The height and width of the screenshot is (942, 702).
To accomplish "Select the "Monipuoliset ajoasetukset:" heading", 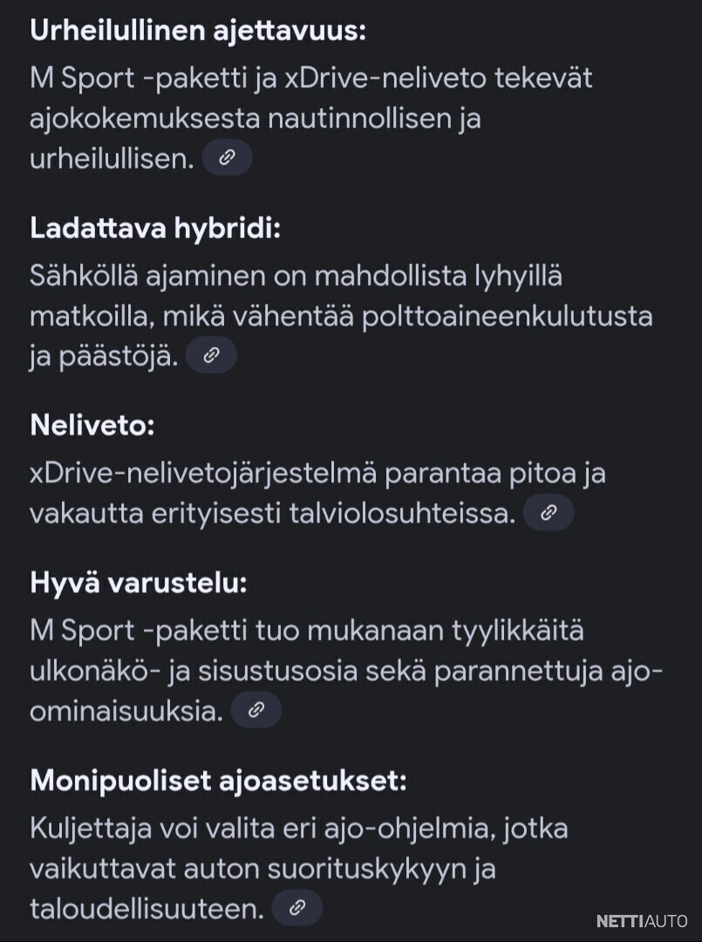I will pos(219,781).
